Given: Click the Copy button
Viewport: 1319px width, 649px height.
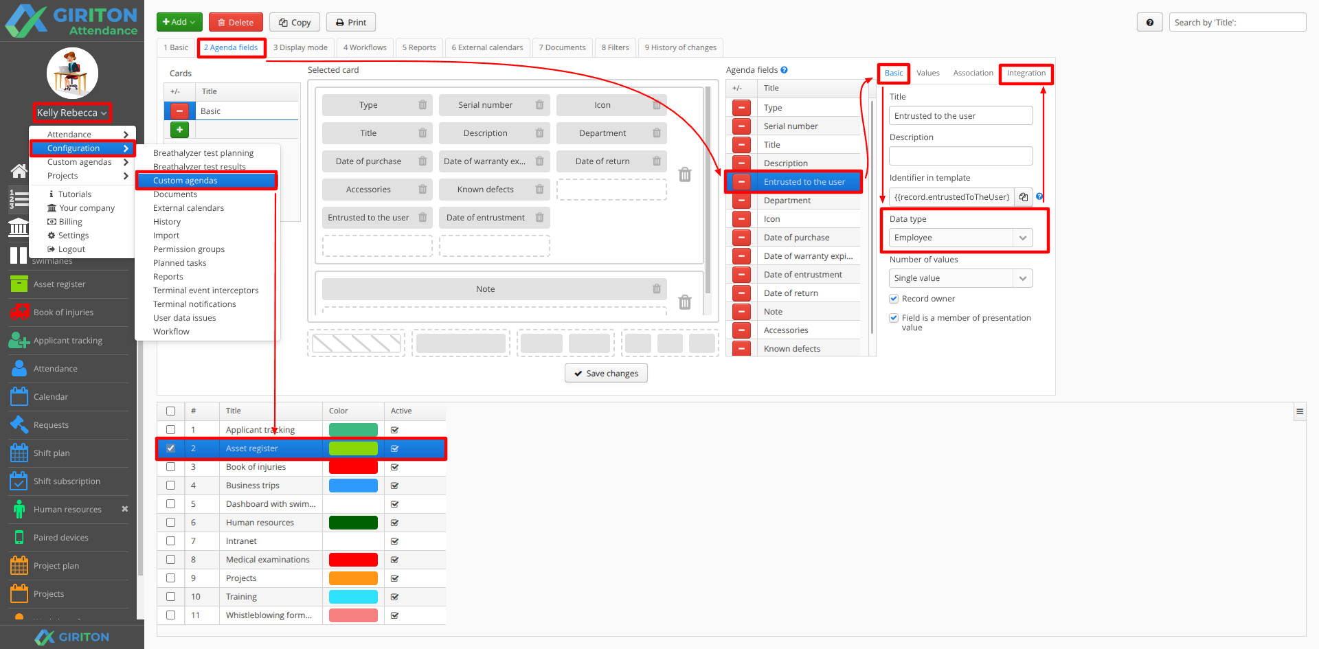Looking at the screenshot, I should 294,22.
